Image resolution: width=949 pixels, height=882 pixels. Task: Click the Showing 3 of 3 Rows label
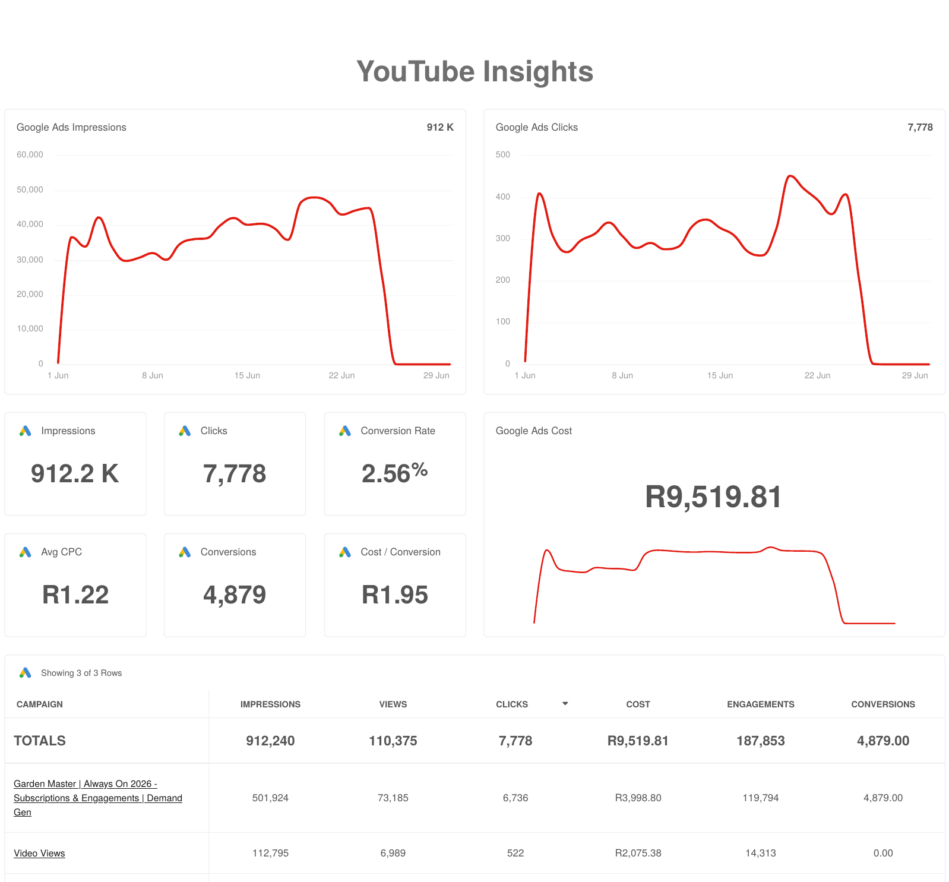click(81, 673)
